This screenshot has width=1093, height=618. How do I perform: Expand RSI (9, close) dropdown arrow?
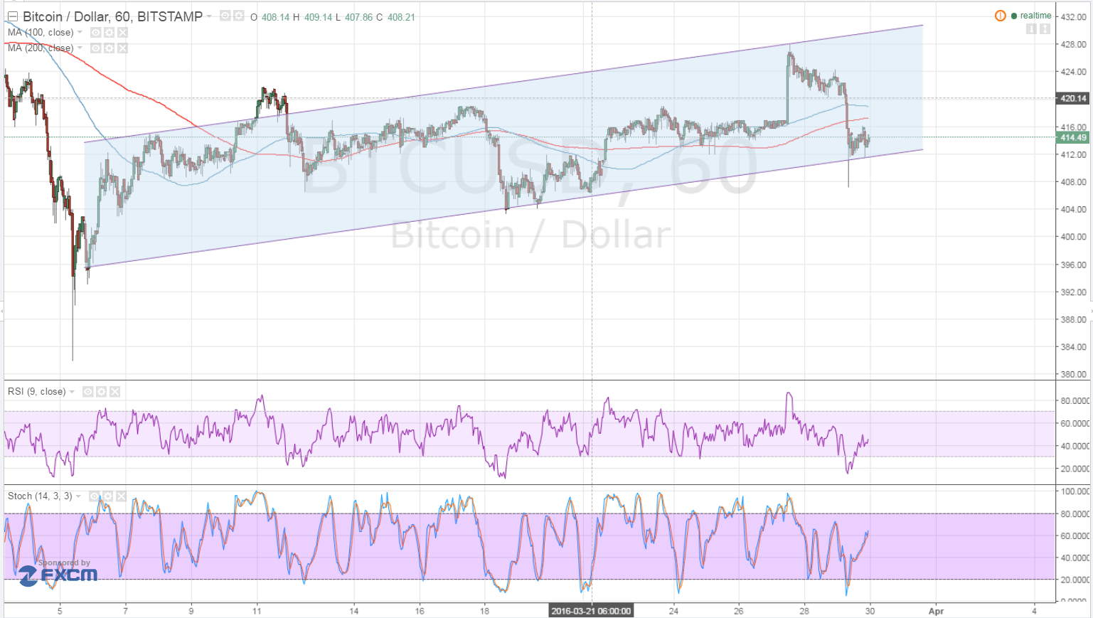[72, 391]
